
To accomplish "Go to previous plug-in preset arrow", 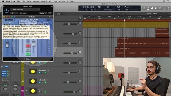I will pyautogui.click(x=12, y=13).
